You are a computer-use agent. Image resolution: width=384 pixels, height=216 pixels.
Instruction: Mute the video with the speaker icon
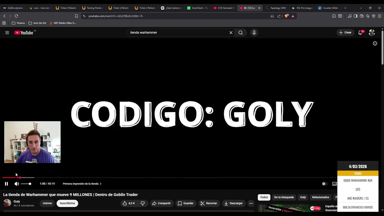point(17,184)
